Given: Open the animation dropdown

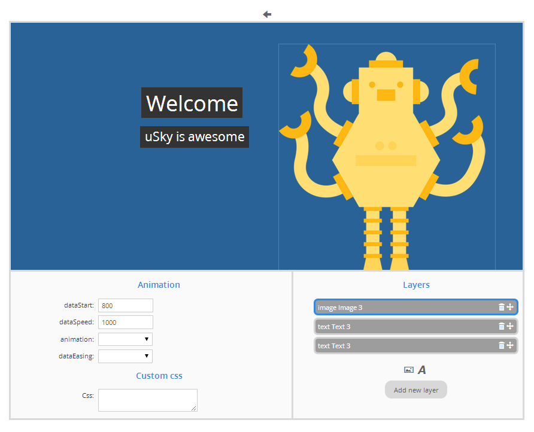Looking at the screenshot, I should point(125,339).
